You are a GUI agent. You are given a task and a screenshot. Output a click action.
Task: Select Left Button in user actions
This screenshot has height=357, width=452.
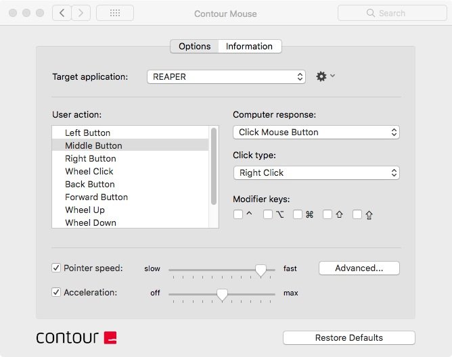131,133
